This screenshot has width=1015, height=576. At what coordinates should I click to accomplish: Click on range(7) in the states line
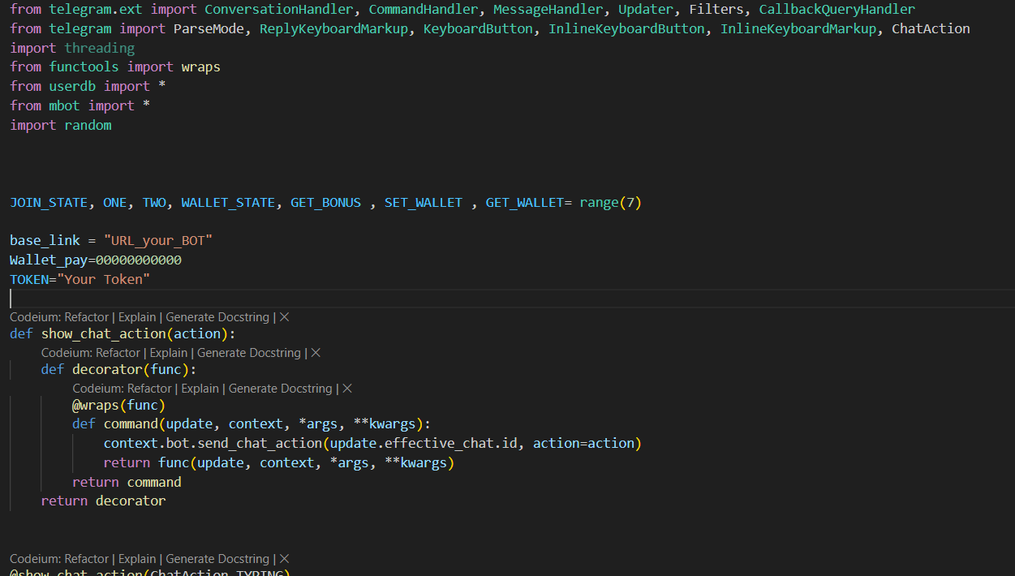(x=610, y=203)
